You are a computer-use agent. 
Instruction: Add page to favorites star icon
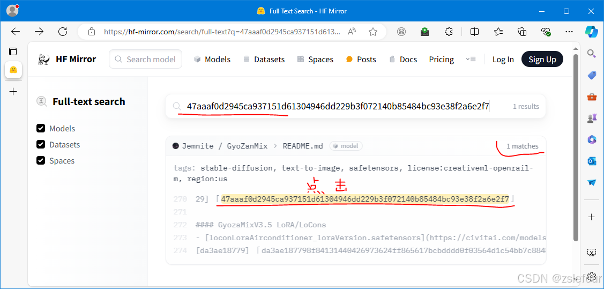click(x=372, y=32)
